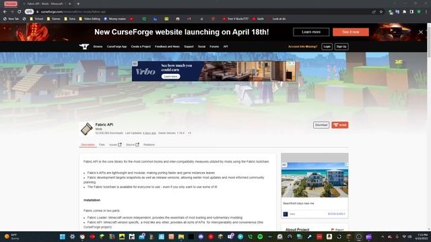The height and width of the screenshot is (242, 431).
Task: Click Account Info Missing? link
Action: tap(302, 46)
